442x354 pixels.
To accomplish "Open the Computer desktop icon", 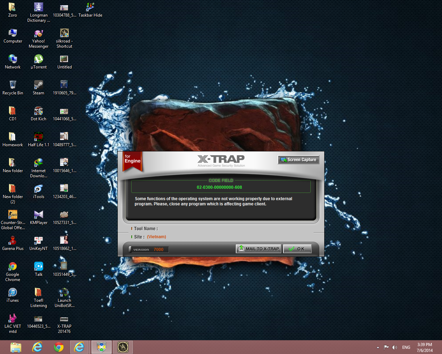I will pos(13,36).
